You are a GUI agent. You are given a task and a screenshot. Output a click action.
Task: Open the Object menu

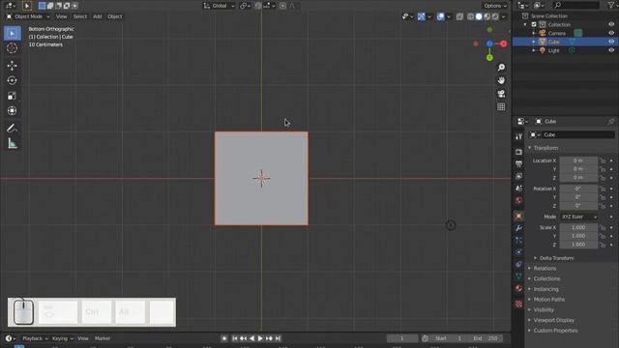[x=115, y=16]
